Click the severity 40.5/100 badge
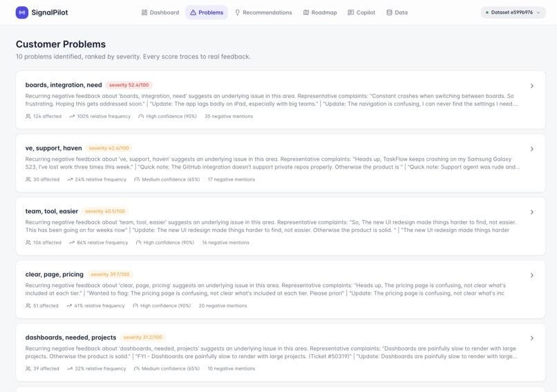Viewport: 557px width, 392px height. [x=105, y=211]
